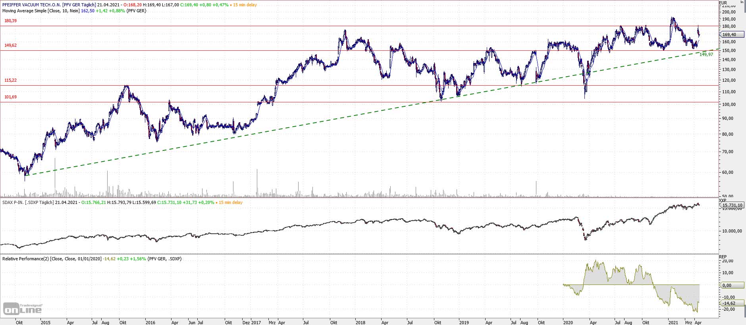Click the 'Dez 2017' time axis label
Screen dimensions: 746x325
252,323
